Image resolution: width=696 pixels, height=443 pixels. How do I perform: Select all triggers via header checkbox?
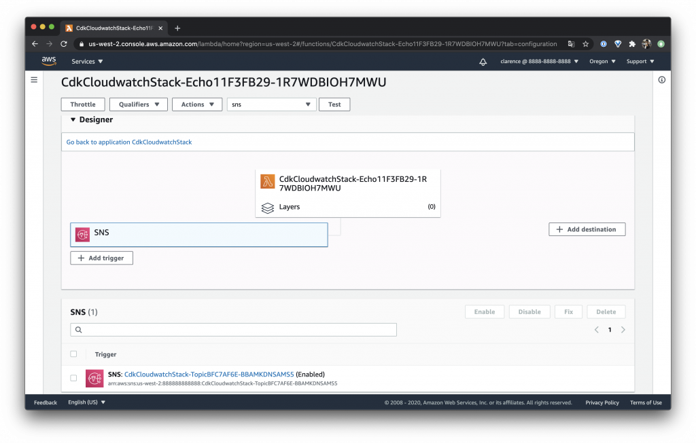click(x=73, y=354)
